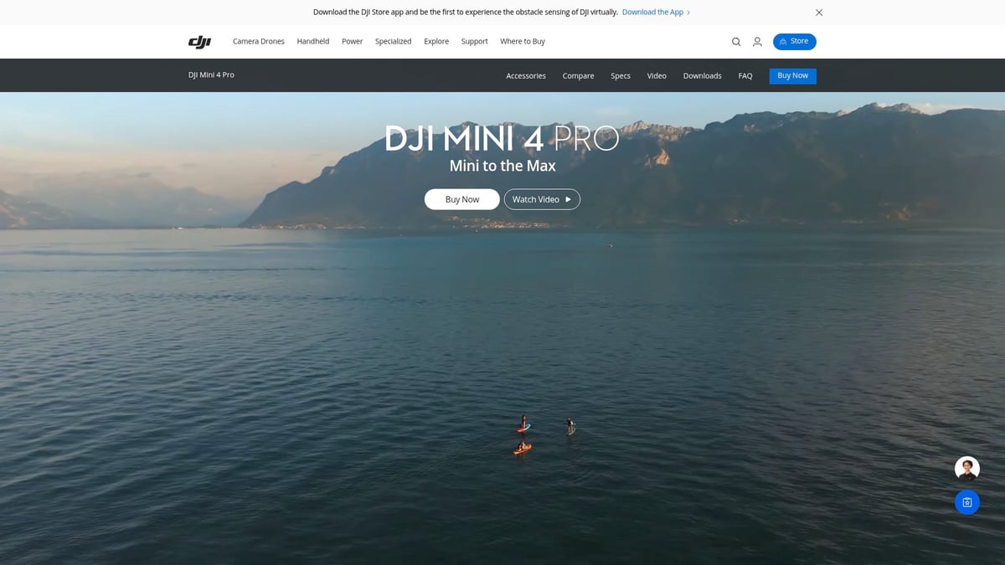1005x565 pixels.
Task: Click the DJI logo in the navigation bar
Action: pyautogui.click(x=199, y=41)
